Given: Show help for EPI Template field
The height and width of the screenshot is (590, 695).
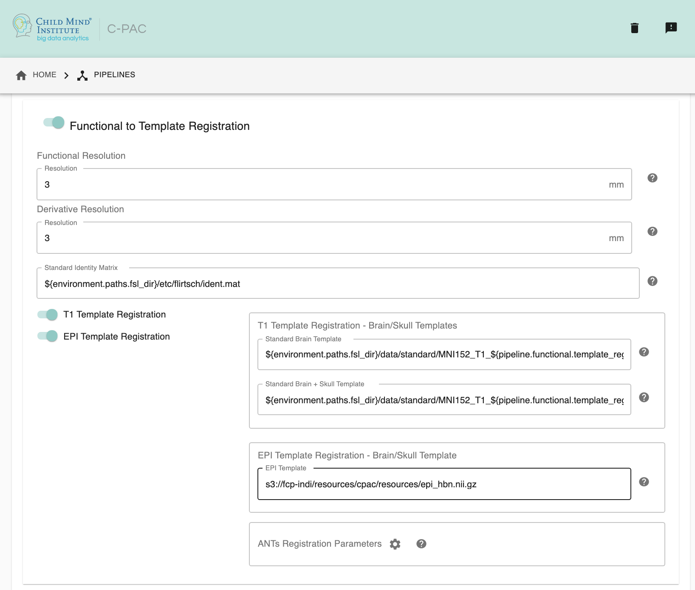Looking at the screenshot, I should click(644, 482).
